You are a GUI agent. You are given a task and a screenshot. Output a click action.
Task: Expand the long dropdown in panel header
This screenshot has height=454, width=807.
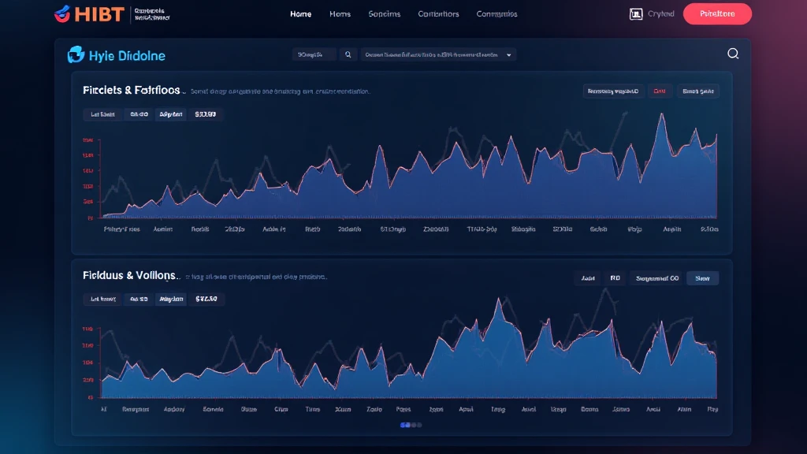tap(437, 55)
